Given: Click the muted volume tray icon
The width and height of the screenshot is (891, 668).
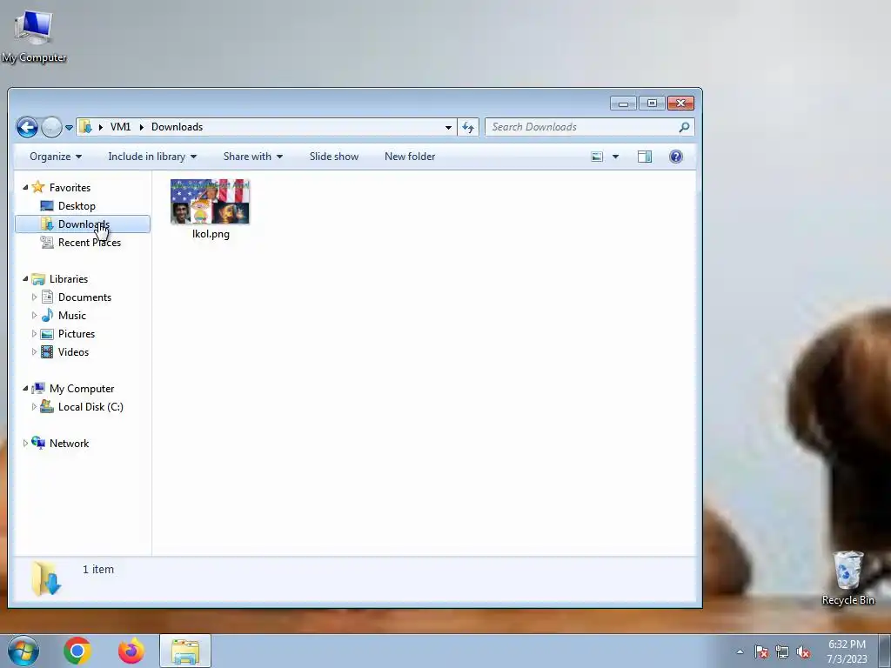Looking at the screenshot, I should click(x=803, y=651).
